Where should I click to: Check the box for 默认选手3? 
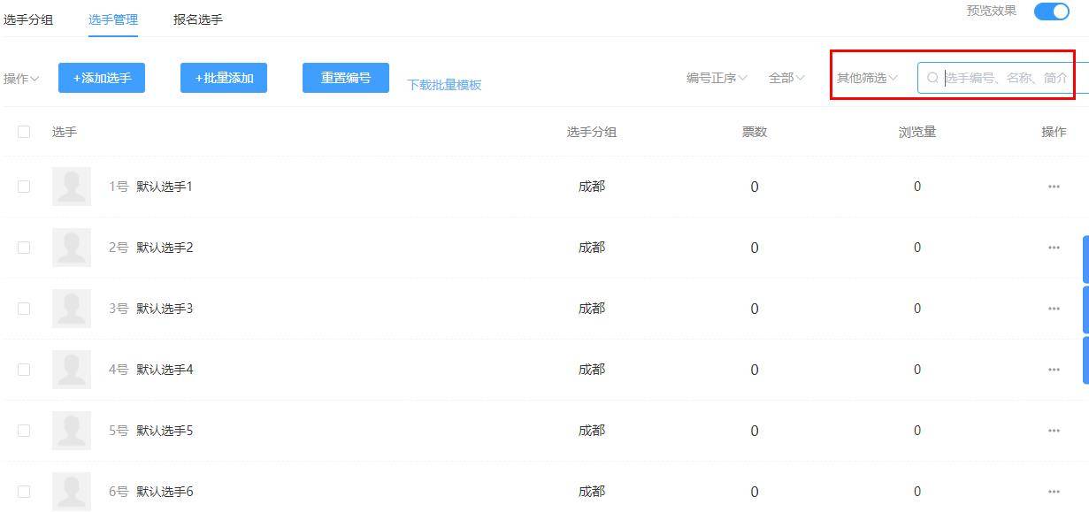pyautogui.click(x=24, y=309)
